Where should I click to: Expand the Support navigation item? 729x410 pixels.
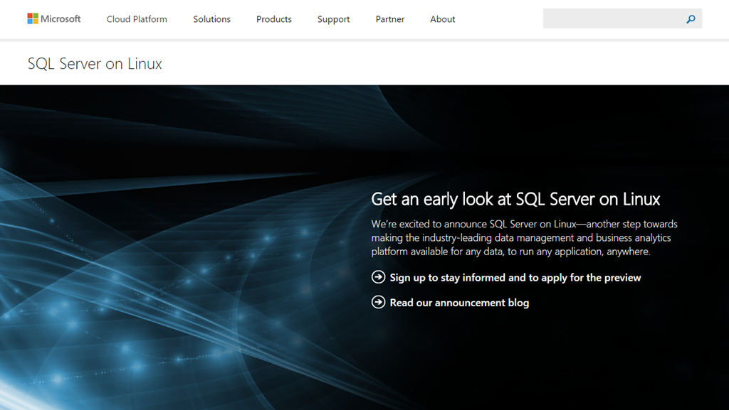click(333, 19)
